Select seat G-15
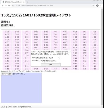Viewport: 104px width, 108px height. click(65, 69)
